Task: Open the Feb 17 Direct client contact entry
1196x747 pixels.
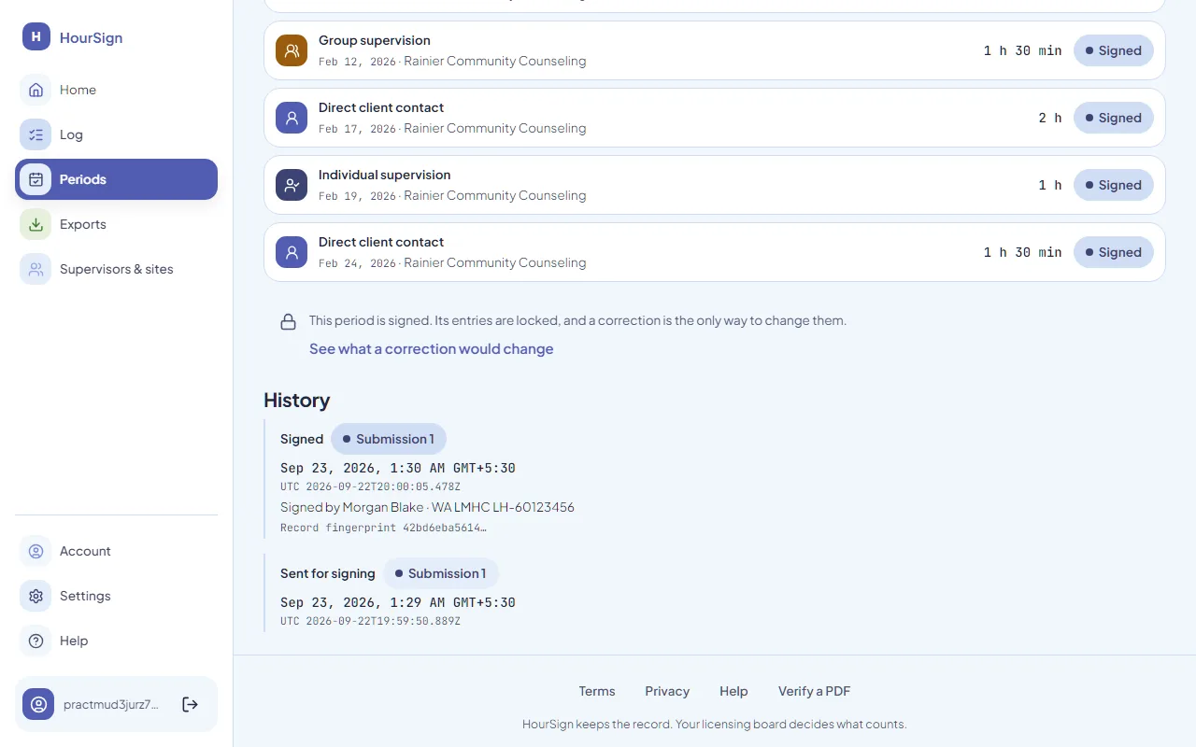Action: pos(715,118)
